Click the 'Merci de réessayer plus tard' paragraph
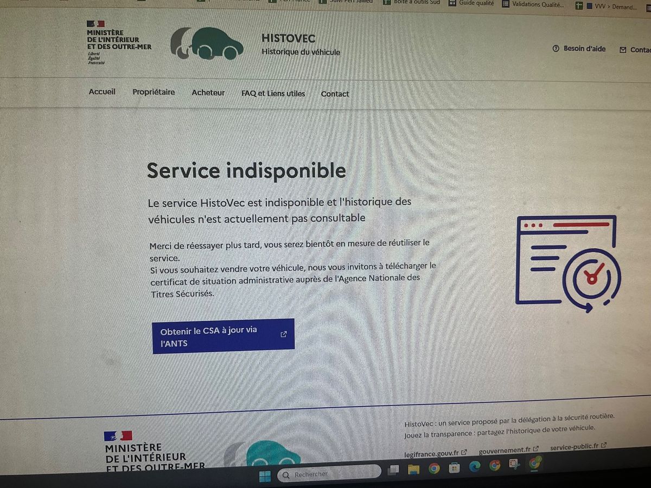651x488 pixels. tap(293, 268)
